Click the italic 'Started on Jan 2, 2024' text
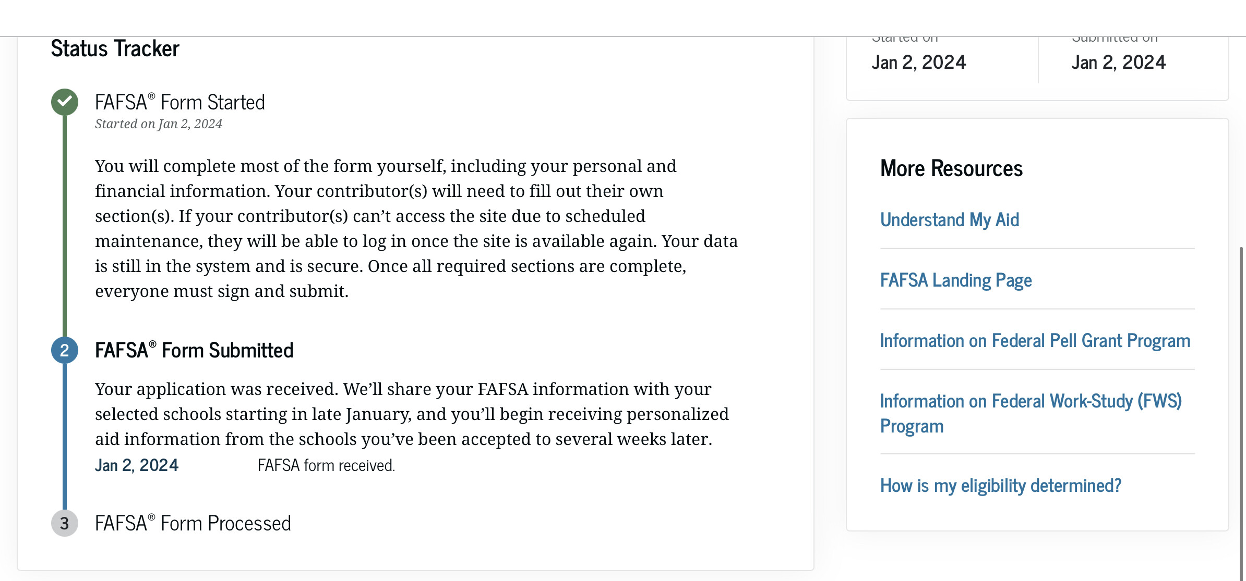 click(x=159, y=124)
